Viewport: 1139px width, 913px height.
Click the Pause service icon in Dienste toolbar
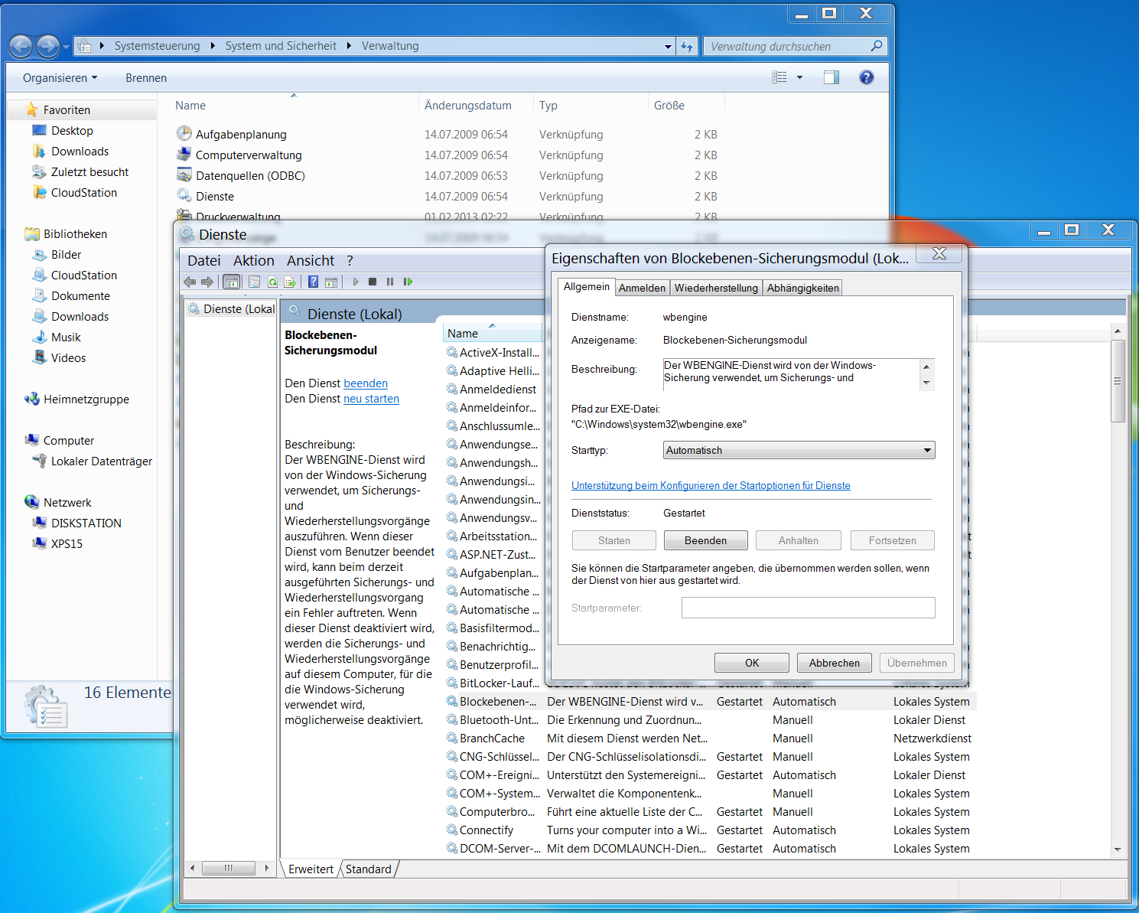click(390, 282)
